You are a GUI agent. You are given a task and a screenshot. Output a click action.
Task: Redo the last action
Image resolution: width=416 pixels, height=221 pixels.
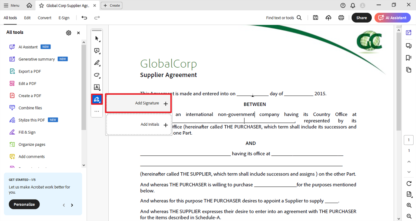click(97, 18)
